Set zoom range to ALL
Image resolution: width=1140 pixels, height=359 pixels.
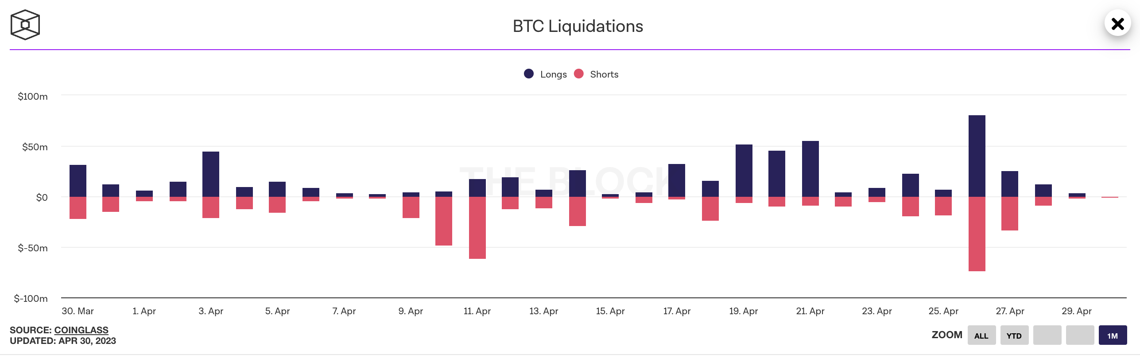981,336
